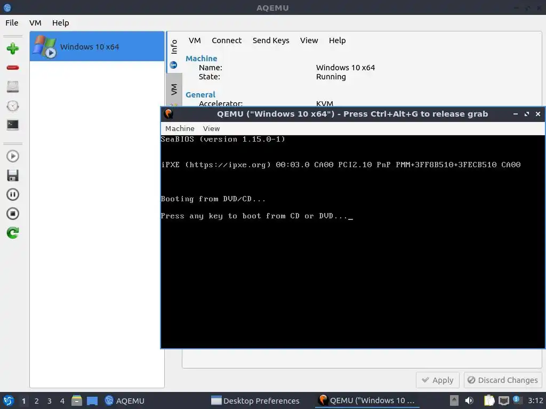Pause the VM with the pause icon

click(x=13, y=194)
